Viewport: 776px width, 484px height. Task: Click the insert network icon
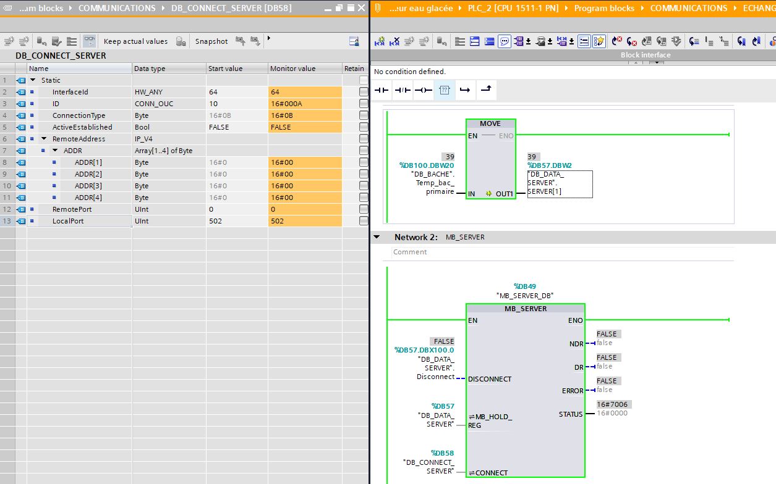(380, 41)
